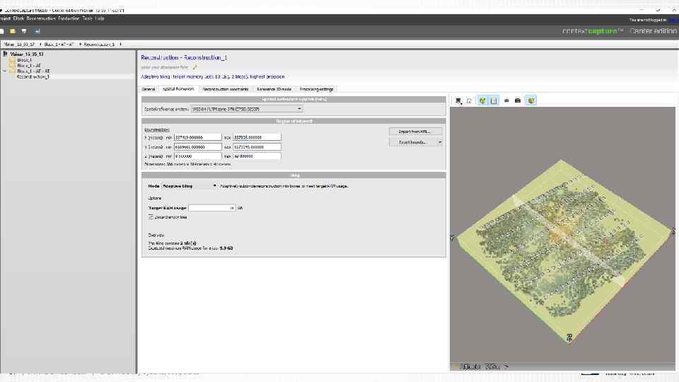Viewport: 679px width, 382px height.
Task: Open the Spatial reference system dropdown
Action: coord(247,109)
